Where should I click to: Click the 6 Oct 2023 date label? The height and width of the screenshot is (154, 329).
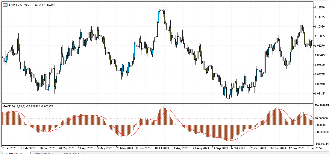click(x=239, y=148)
